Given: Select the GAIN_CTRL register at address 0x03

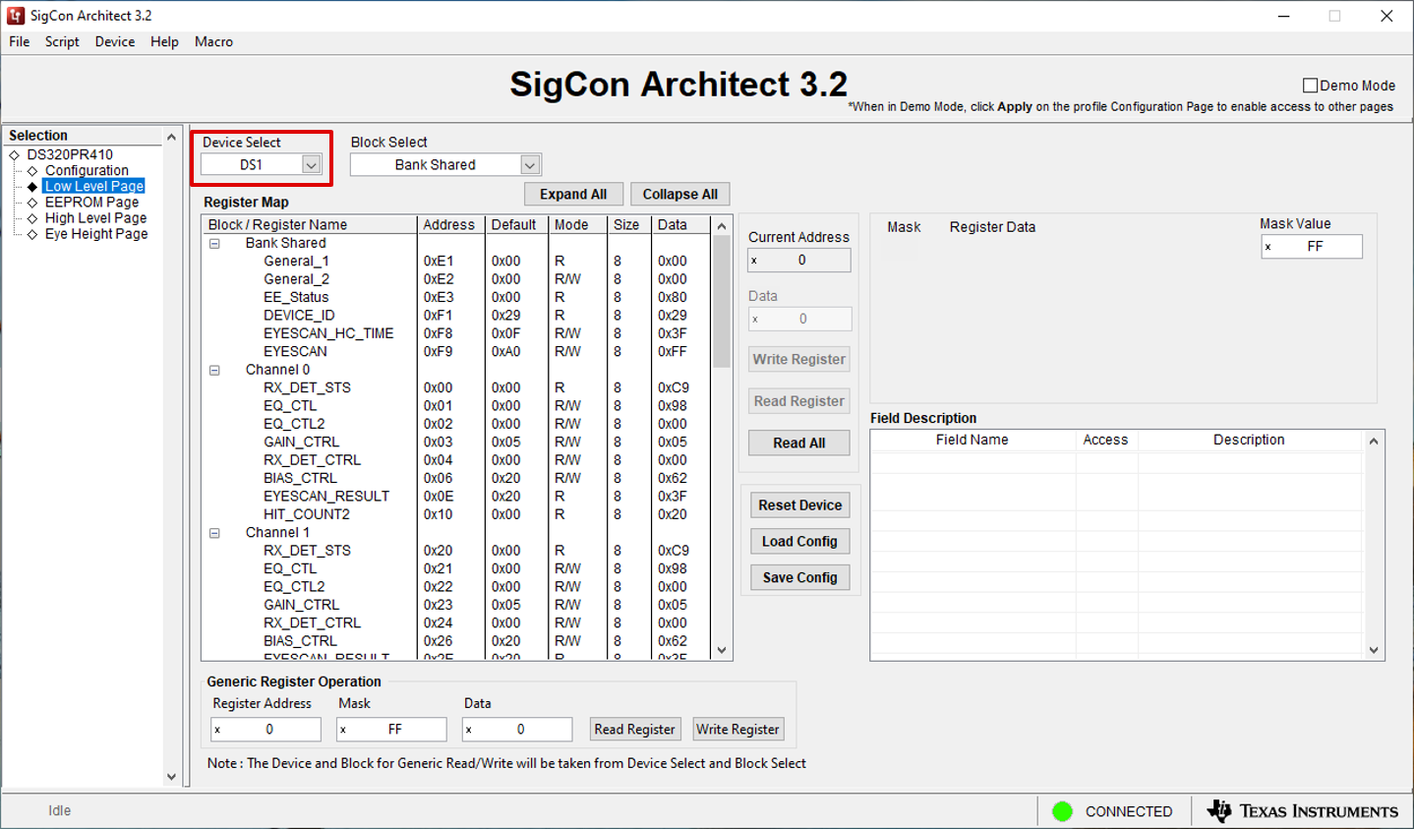Looking at the screenshot, I should point(458,443).
